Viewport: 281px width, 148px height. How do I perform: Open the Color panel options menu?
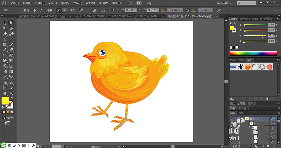278,19
